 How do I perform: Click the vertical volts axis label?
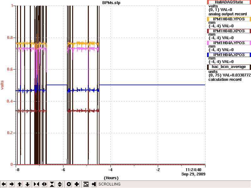tap(2, 85)
